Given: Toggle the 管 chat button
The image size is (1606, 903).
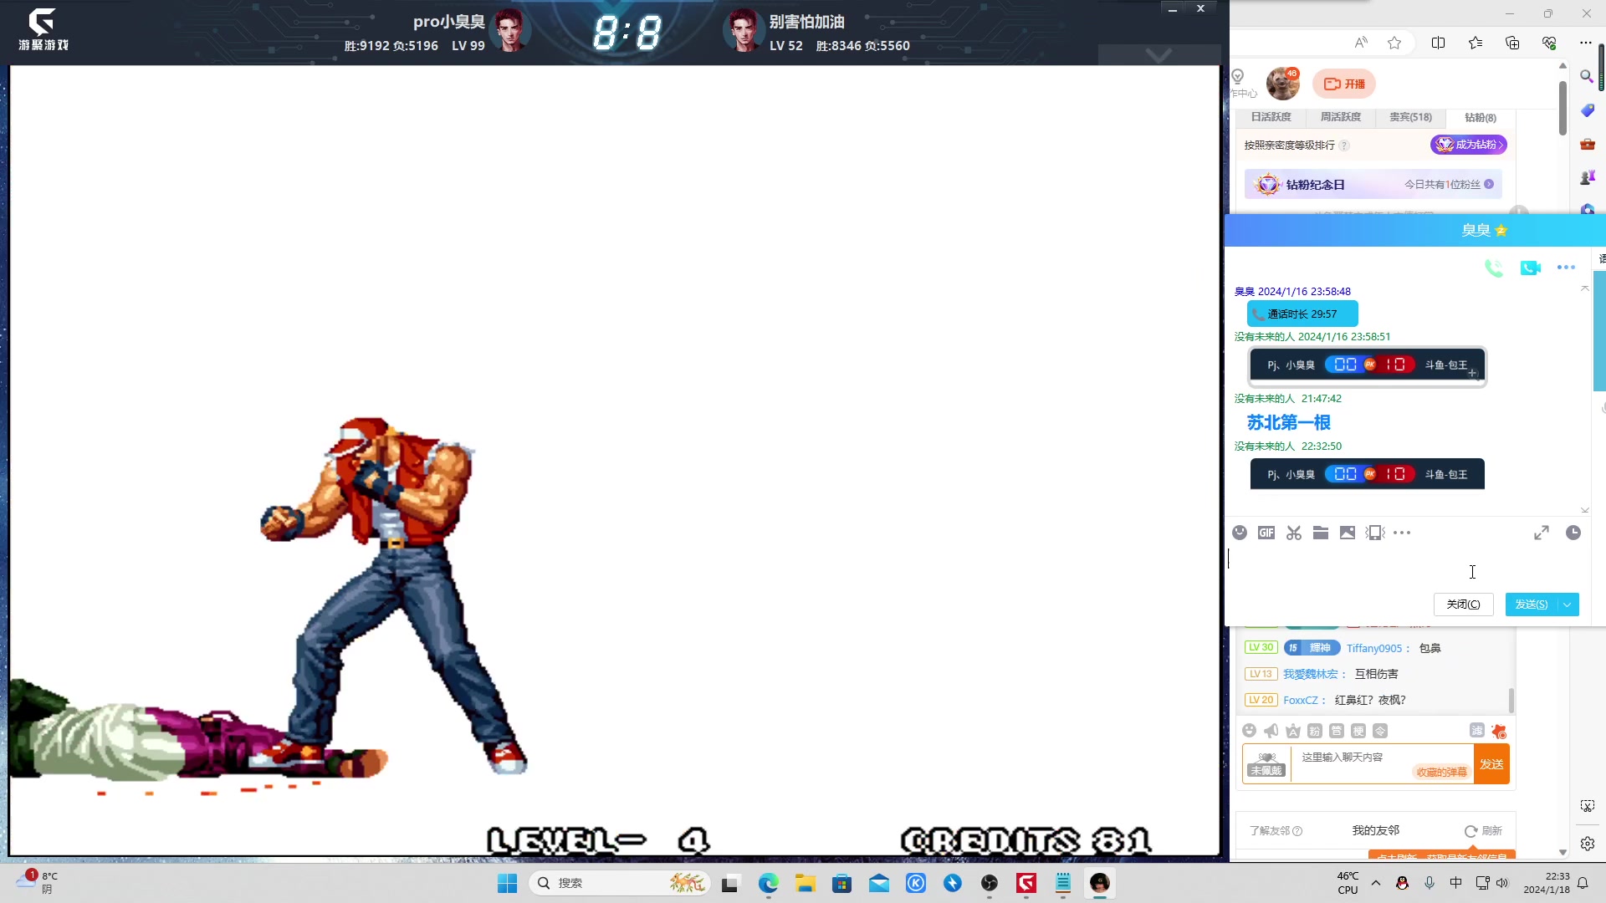Looking at the screenshot, I should click(x=1337, y=731).
